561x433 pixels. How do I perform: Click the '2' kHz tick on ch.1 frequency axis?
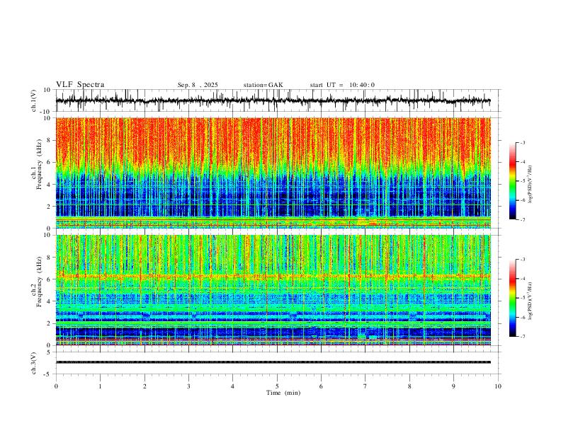pos(49,207)
